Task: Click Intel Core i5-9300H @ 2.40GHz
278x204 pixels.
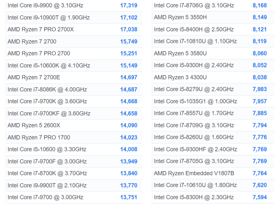Action: (x=194, y=65)
